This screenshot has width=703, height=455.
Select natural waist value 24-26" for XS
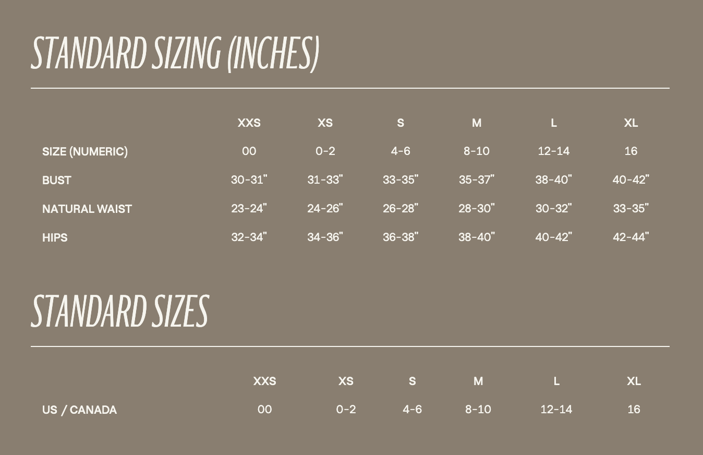tap(325, 209)
